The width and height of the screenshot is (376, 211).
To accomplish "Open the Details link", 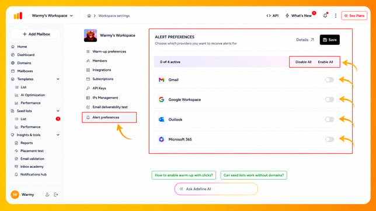I will [x=305, y=40].
